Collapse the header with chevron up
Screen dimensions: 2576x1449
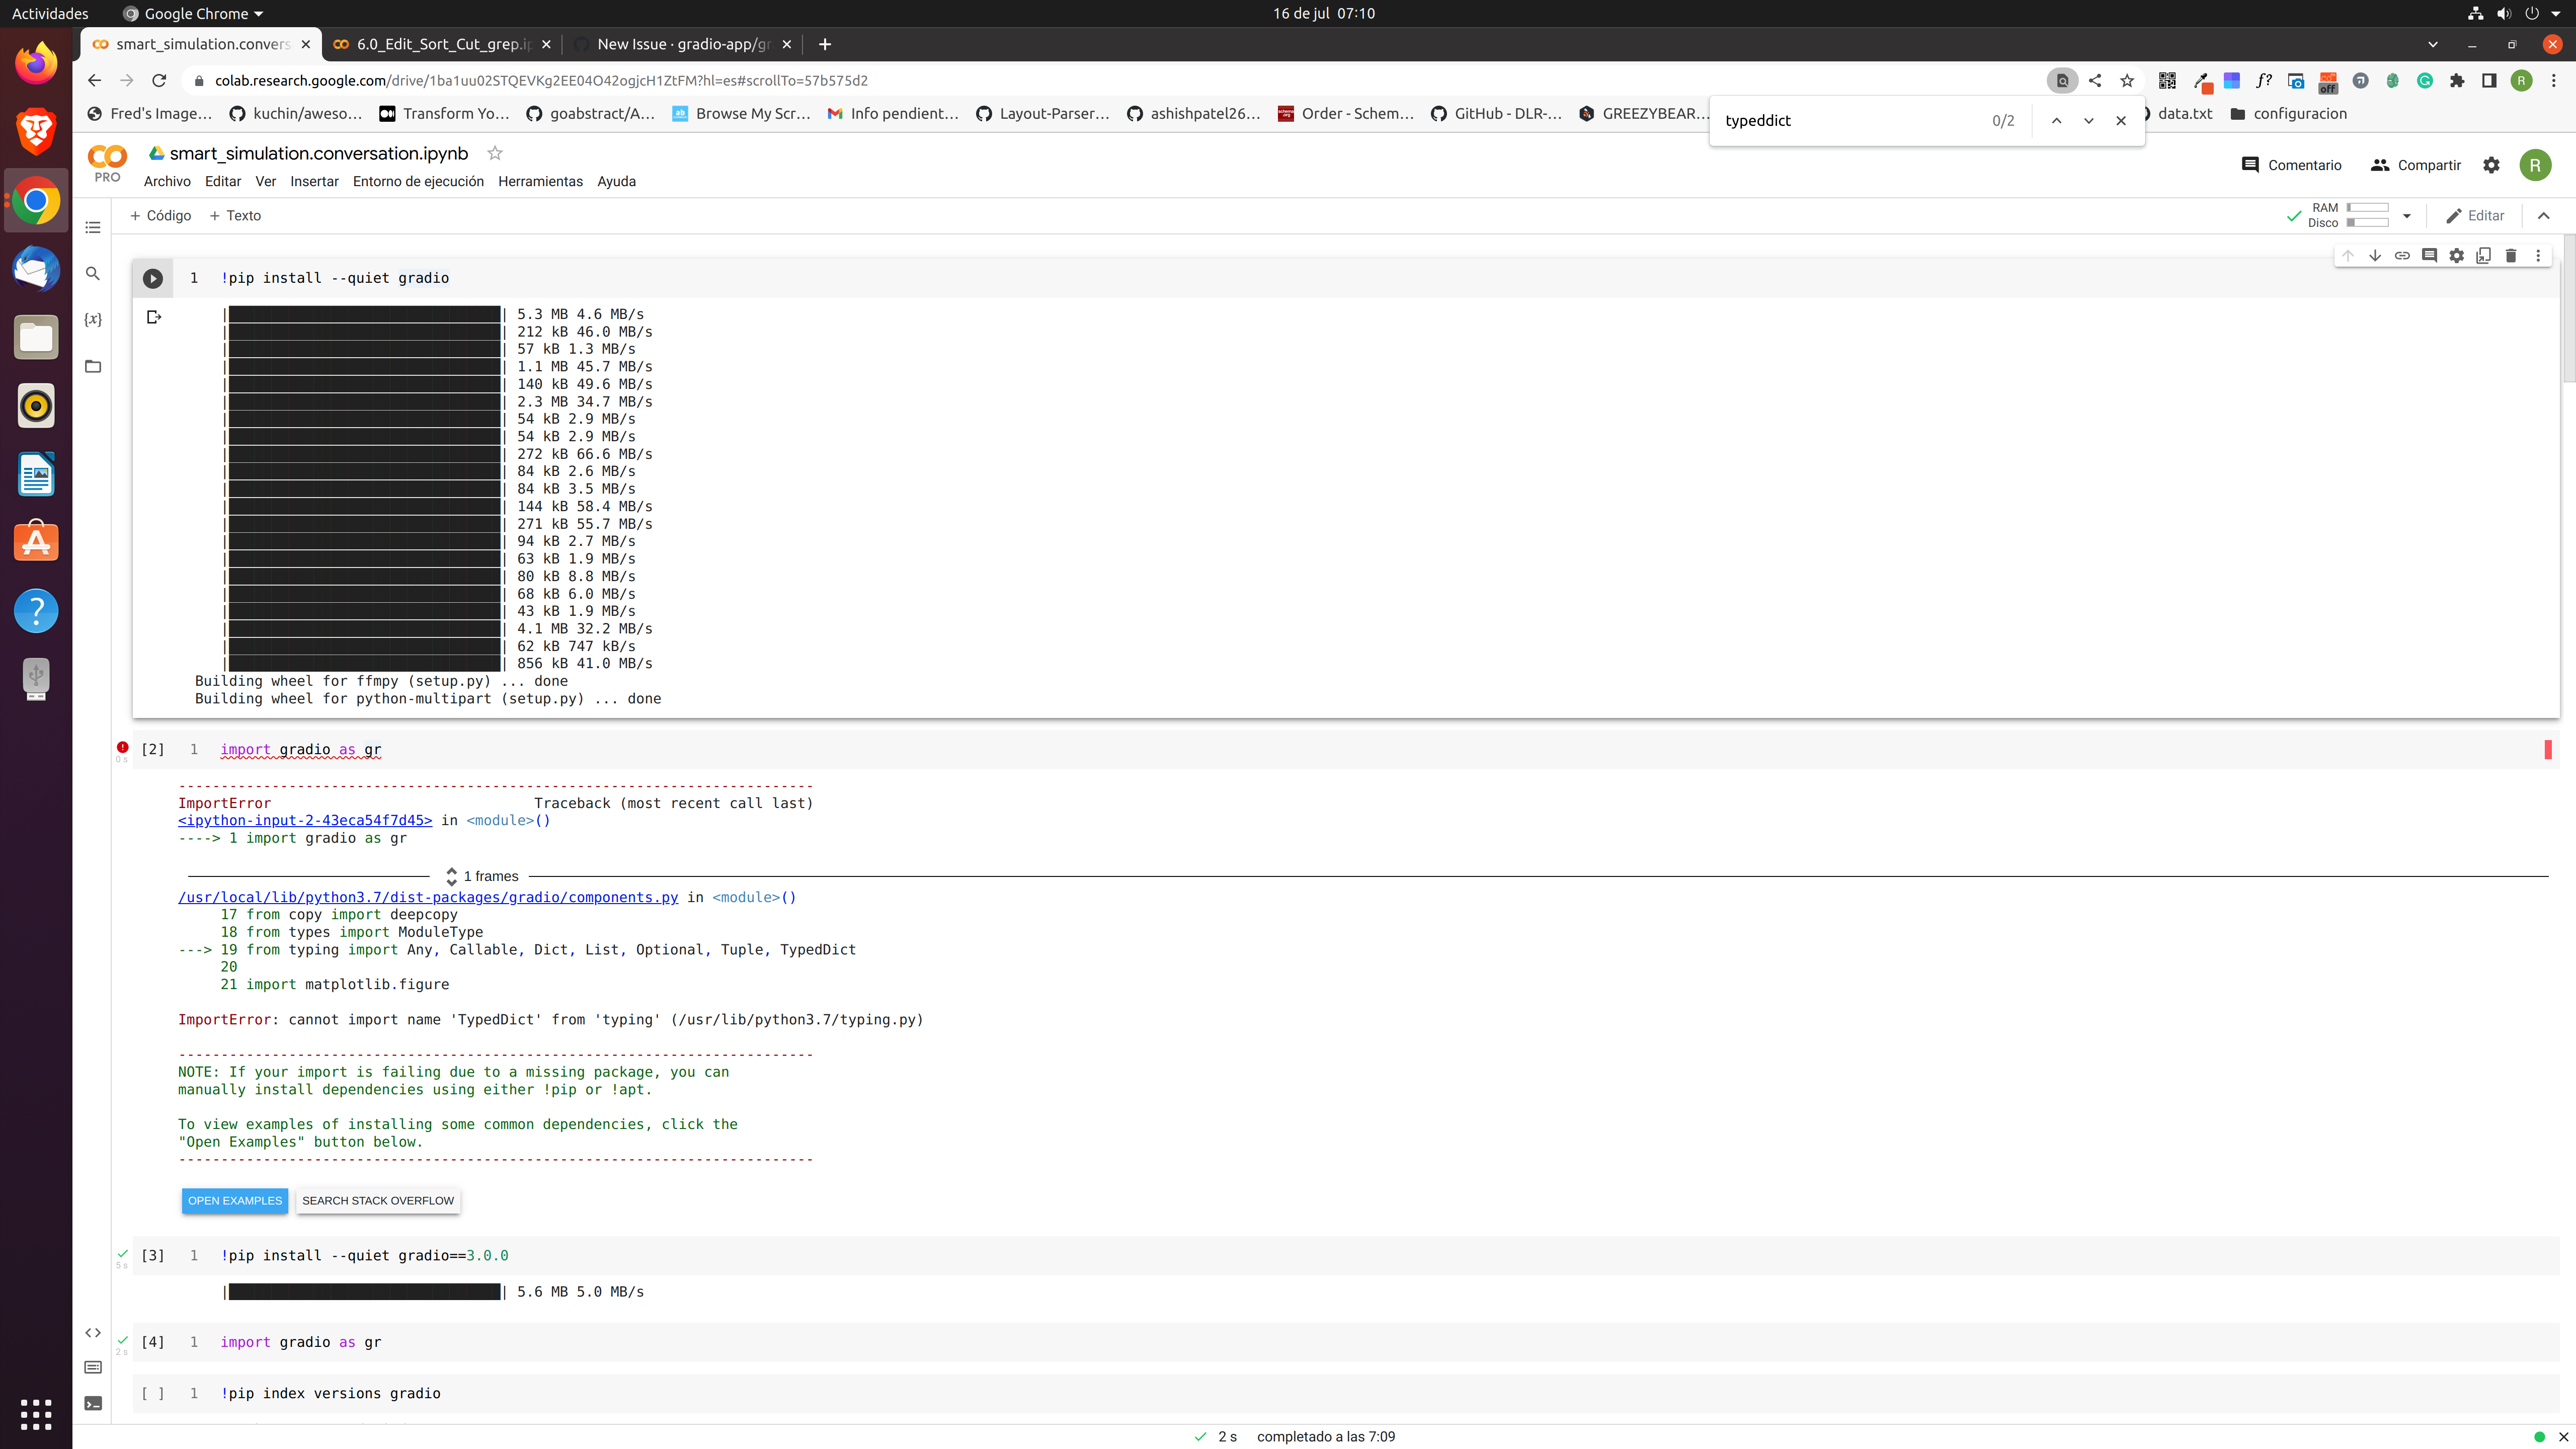click(x=2544, y=216)
